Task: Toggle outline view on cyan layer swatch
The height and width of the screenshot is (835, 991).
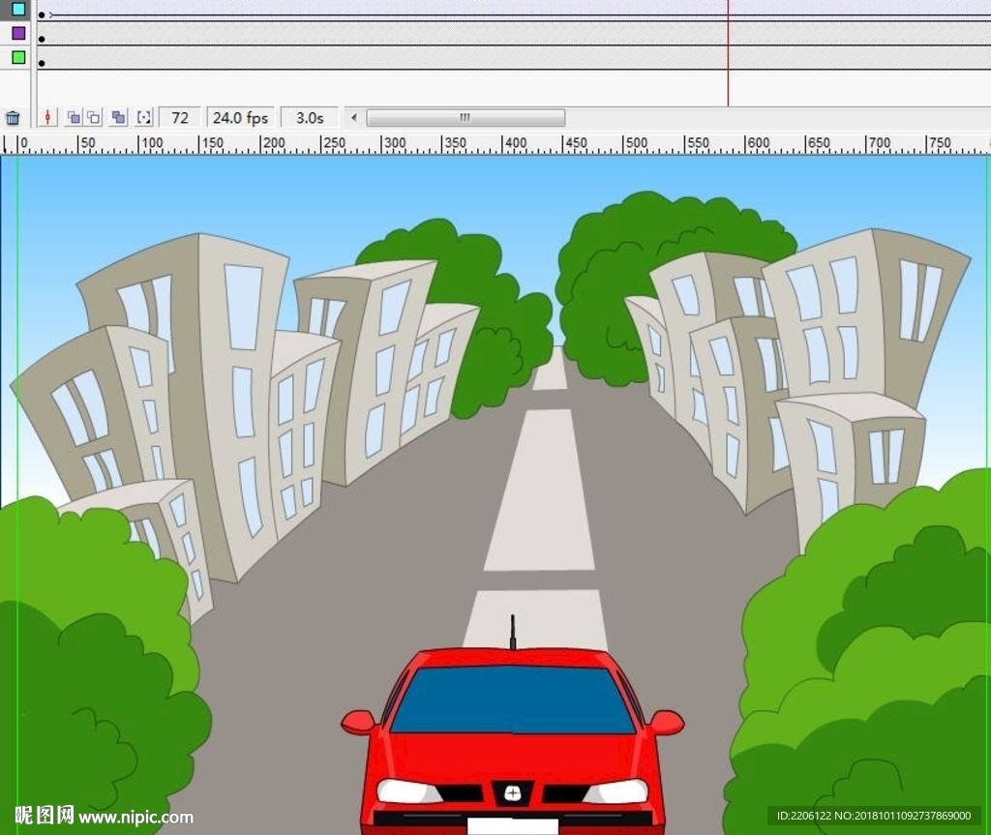Action: coord(18,10)
